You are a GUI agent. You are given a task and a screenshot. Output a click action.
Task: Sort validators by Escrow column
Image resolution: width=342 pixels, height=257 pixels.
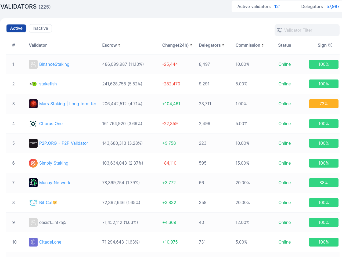point(111,45)
